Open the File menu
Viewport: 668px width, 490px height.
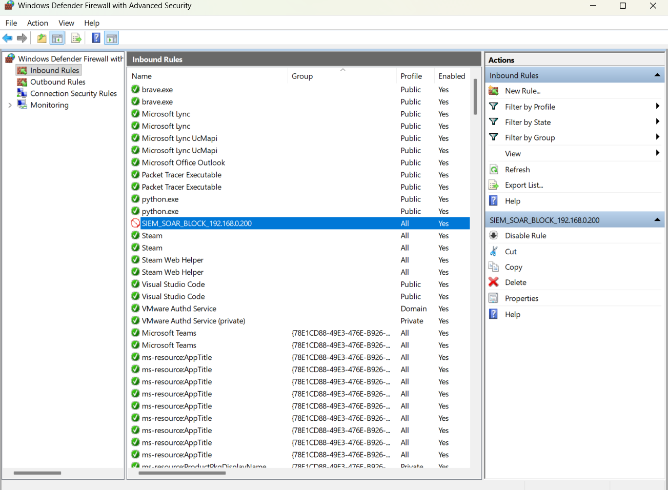click(11, 23)
